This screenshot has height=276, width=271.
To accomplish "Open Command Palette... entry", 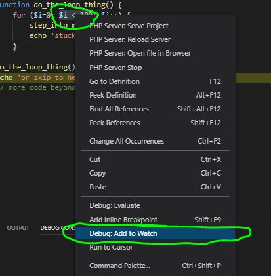I will point(155,266).
